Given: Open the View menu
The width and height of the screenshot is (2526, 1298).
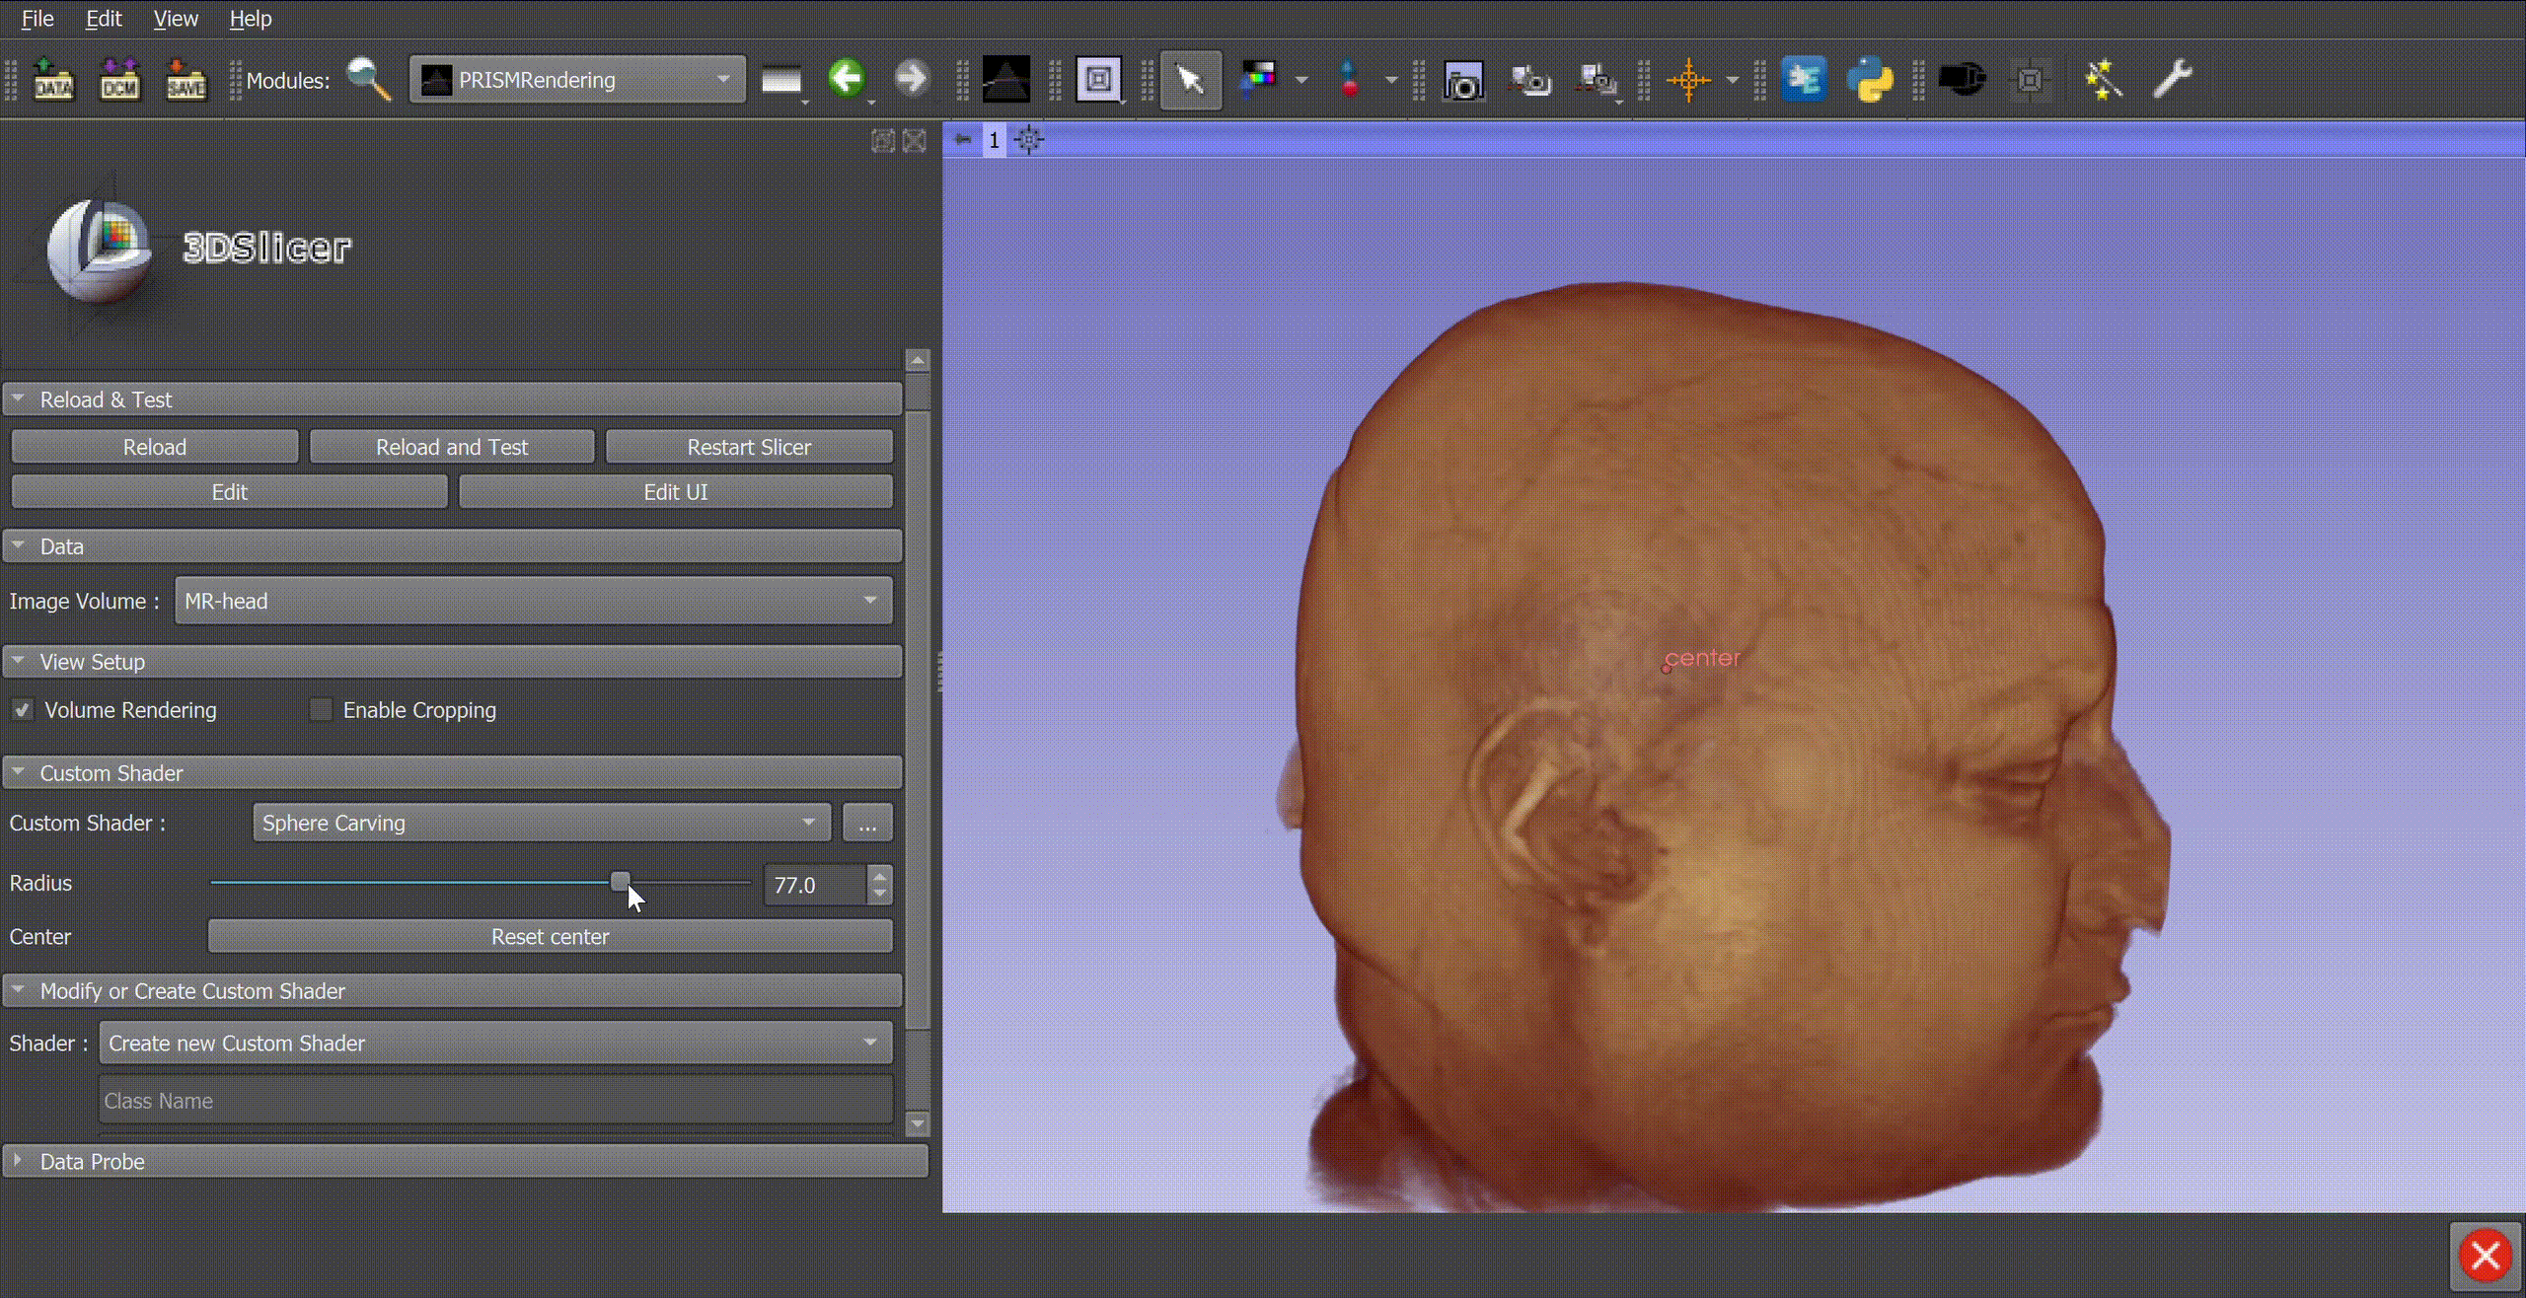Looking at the screenshot, I should (176, 19).
